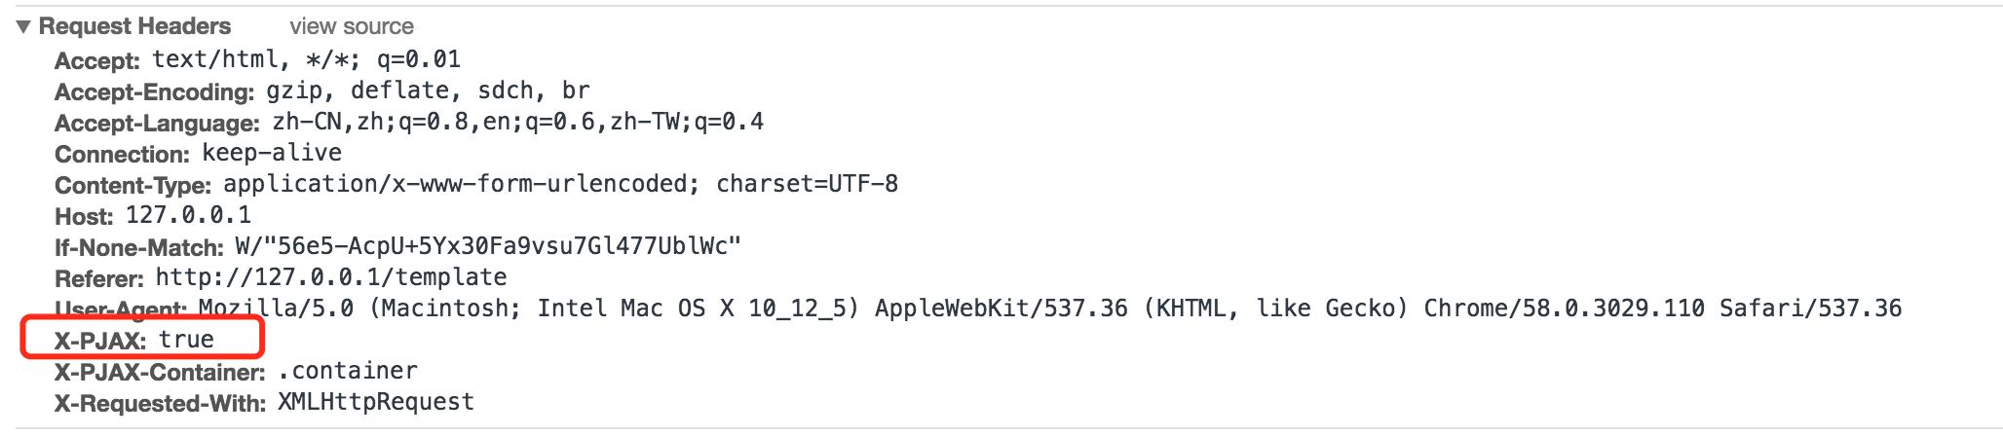Select the X-PJAX-Container .container value
The image size is (2003, 436).
click(x=348, y=371)
